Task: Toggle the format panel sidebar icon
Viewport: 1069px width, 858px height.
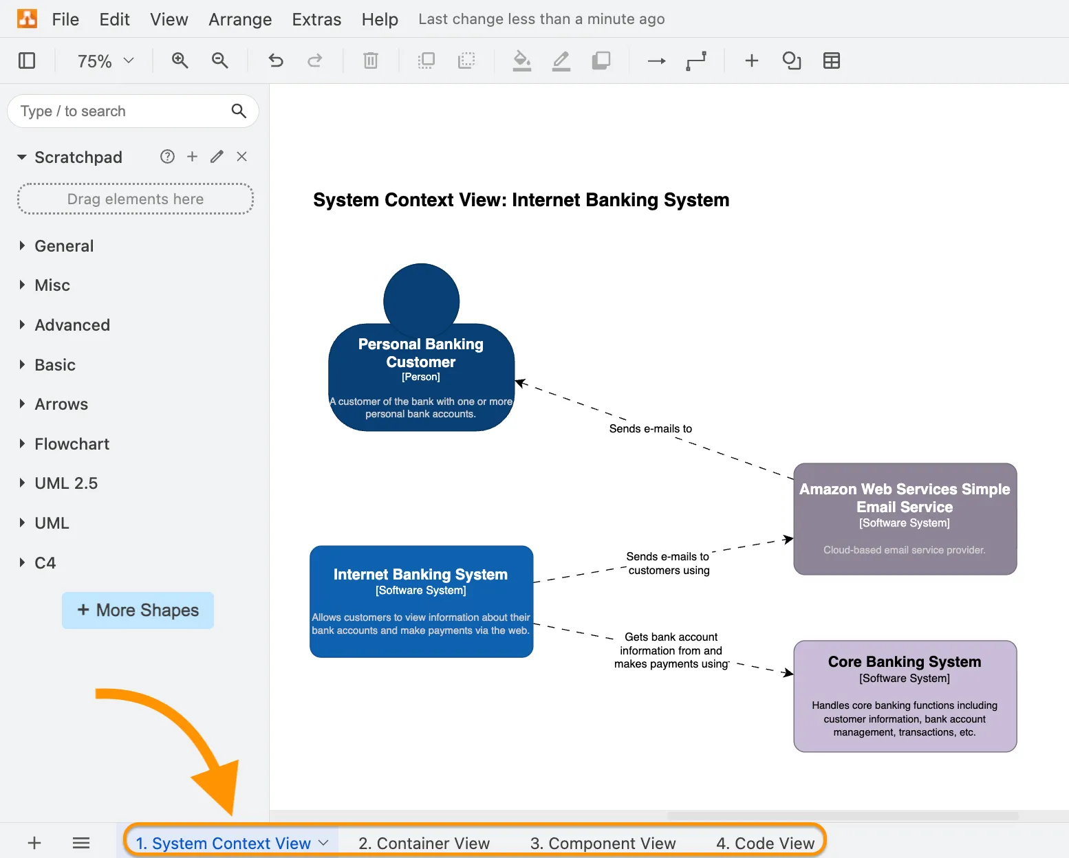Action: coord(27,60)
